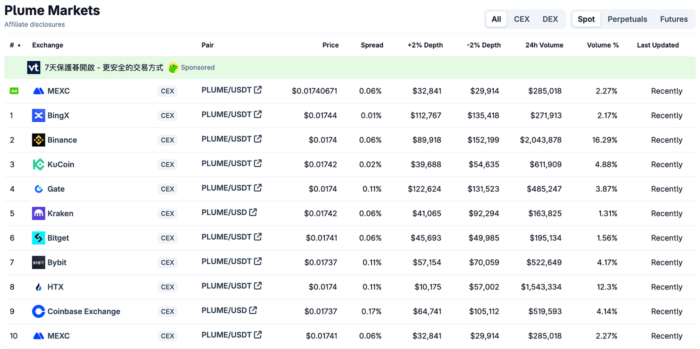Click the HTX flame logo
The height and width of the screenshot is (349, 700).
(x=38, y=287)
